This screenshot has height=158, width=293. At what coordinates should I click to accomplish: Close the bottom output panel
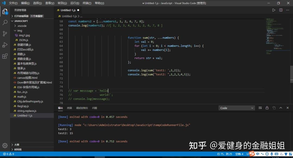tap(288, 108)
